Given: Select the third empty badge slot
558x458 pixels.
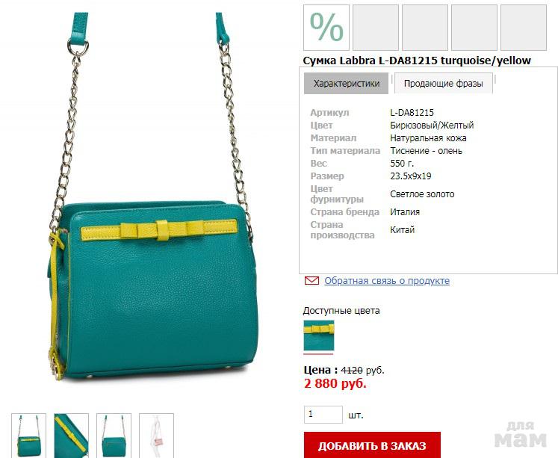Looking at the screenshot, I should click(425, 28).
